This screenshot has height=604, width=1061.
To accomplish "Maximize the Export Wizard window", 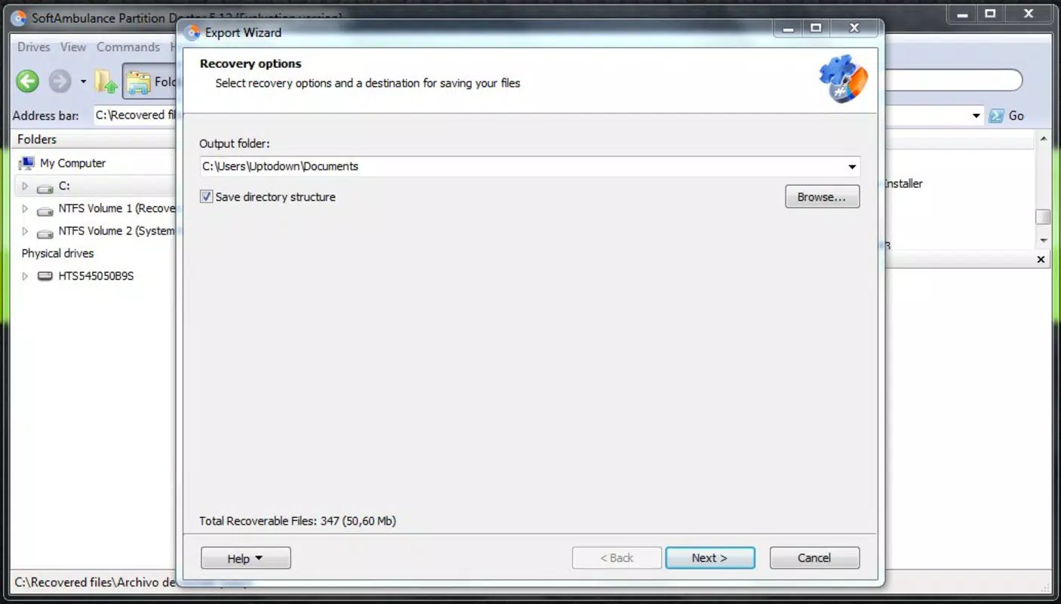I will tap(816, 28).
